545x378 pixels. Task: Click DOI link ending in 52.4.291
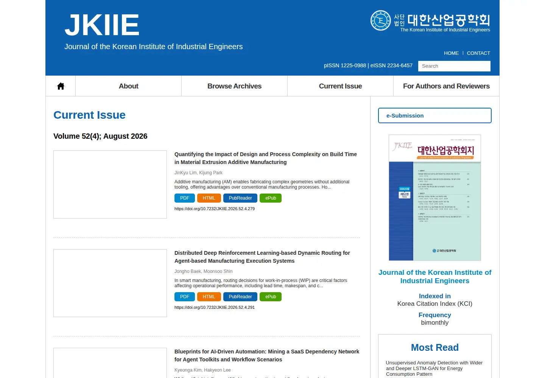pyautogui.click(x=215, y=307)
